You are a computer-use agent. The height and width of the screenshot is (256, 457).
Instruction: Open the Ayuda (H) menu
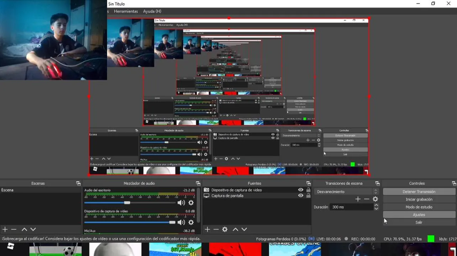pyautogui.click(x=152, y=11)
